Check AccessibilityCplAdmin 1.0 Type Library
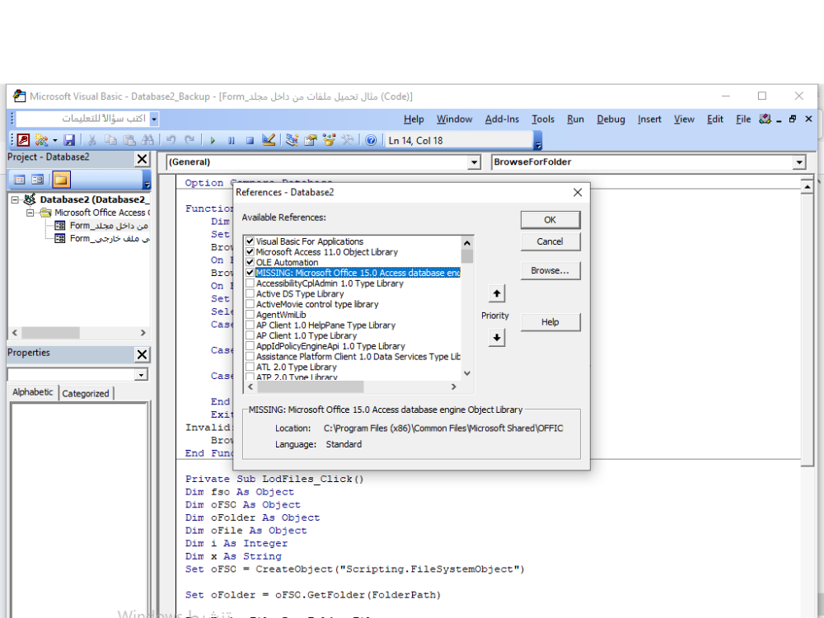 (x=250, y=283)
